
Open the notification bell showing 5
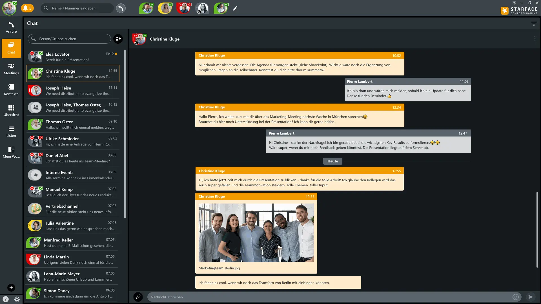pyautogui.click(x=27, y=8)
